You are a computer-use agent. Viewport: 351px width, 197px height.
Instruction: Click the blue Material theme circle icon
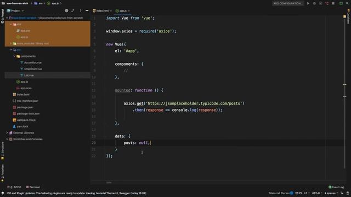point(292,193)
